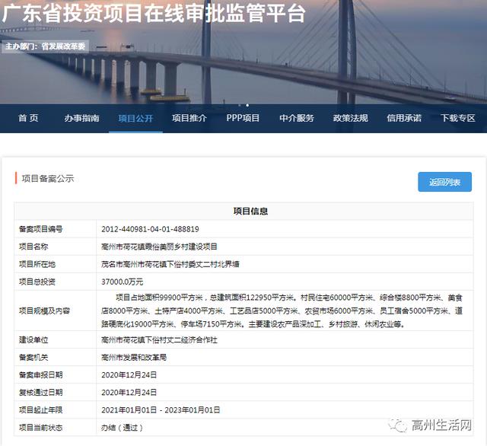Switch to the 政策法规 tab
The width and height of the screenshot is (487, 446).
[350, 118]
